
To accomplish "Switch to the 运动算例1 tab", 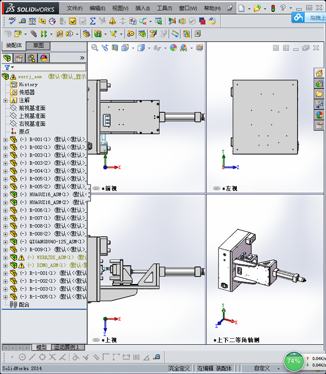I will (x=68, y=347).
